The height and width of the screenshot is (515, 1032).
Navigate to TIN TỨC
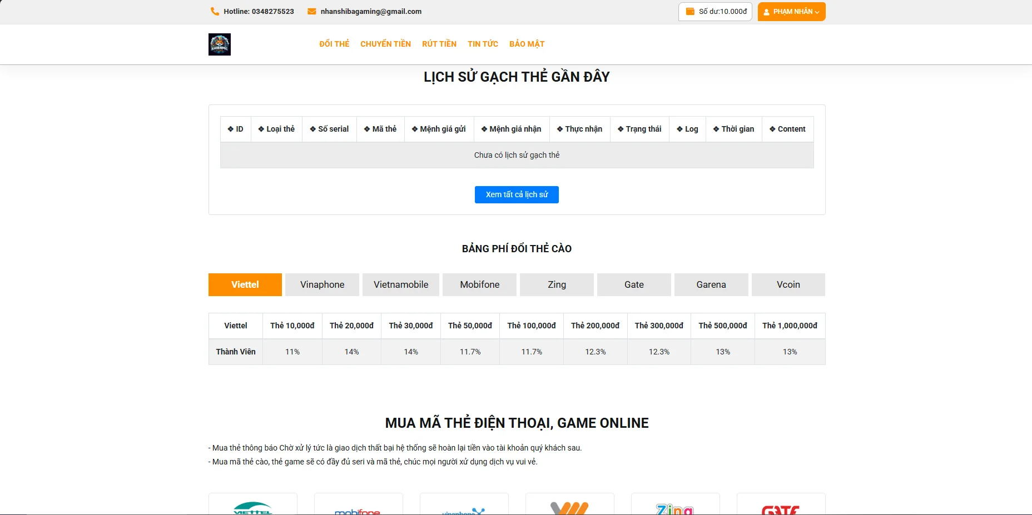(x=483, y=44)
